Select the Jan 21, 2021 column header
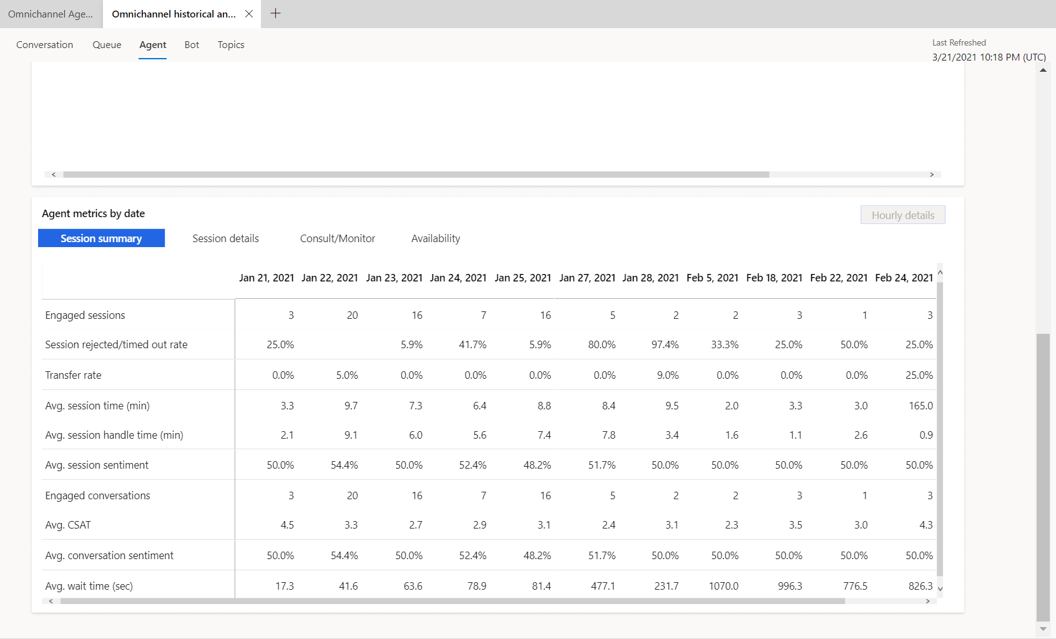The image size is (1056, 639). click(266, 278)
